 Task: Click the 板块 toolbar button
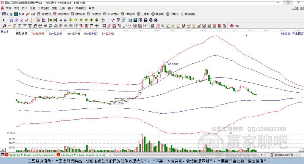19,14
